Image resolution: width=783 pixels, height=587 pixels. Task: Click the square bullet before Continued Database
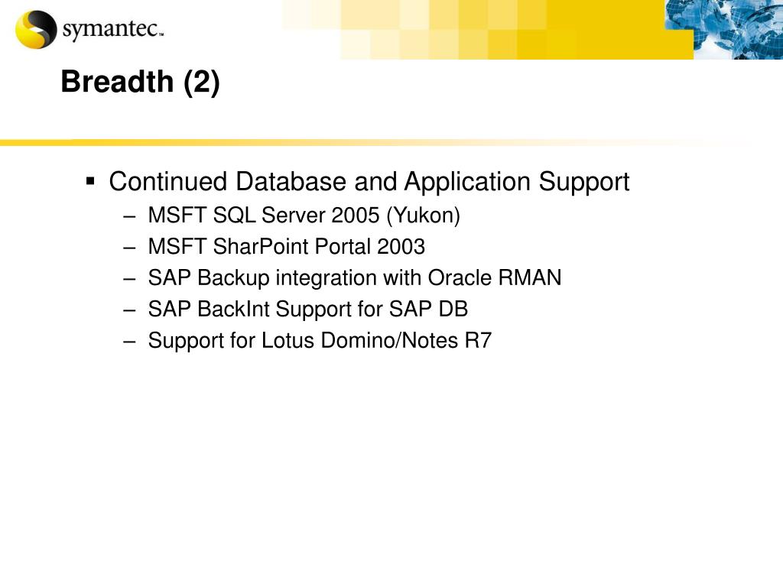pos(90,180)
